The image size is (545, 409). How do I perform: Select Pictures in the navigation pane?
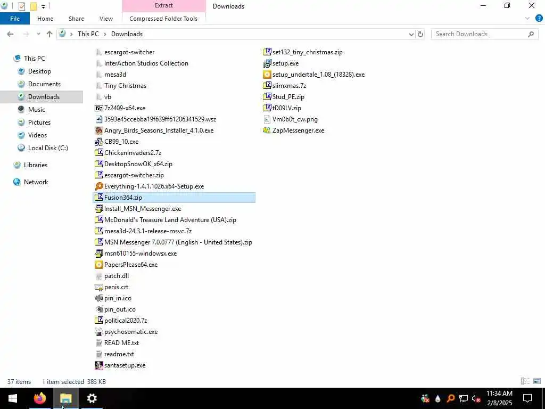[x=39, y=122]
